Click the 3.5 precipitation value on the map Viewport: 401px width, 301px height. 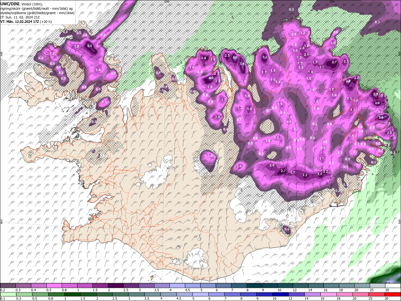(x=376, y=94)
